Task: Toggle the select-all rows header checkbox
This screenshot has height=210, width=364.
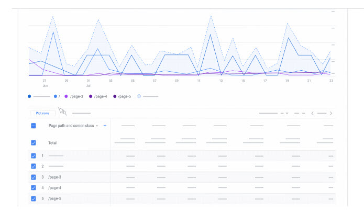Action: point(34,126)
